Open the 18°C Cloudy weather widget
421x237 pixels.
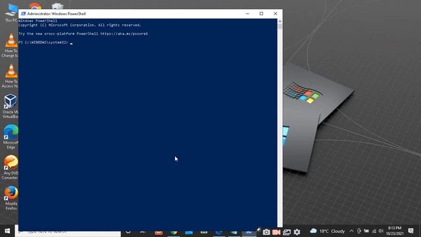coord(328,231)
